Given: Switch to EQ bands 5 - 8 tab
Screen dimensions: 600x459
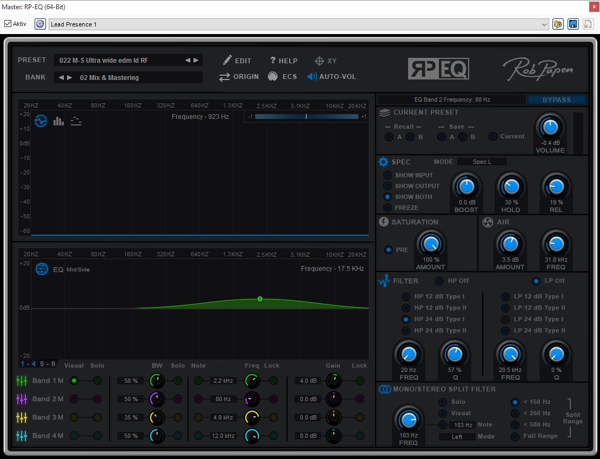Looking at the screenshot, I should click(x=48, y=364).
